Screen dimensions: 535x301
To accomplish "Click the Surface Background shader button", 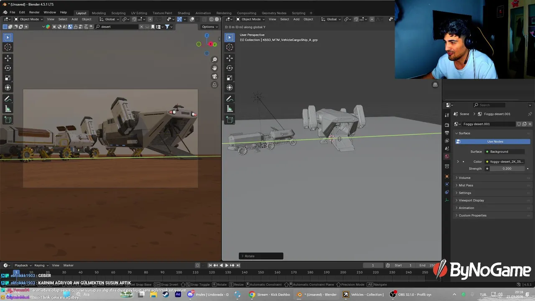I will 505,151.
